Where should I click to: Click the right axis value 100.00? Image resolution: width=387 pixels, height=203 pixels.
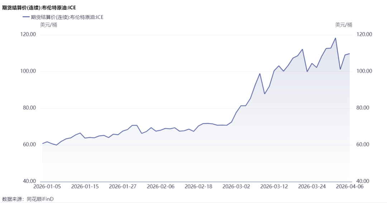[x=364, y=71]
